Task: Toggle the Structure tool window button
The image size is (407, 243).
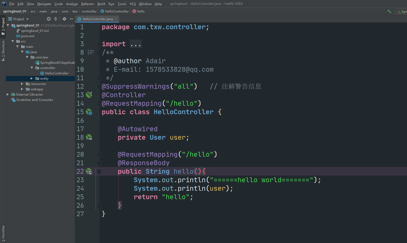Action: point(3,50)
